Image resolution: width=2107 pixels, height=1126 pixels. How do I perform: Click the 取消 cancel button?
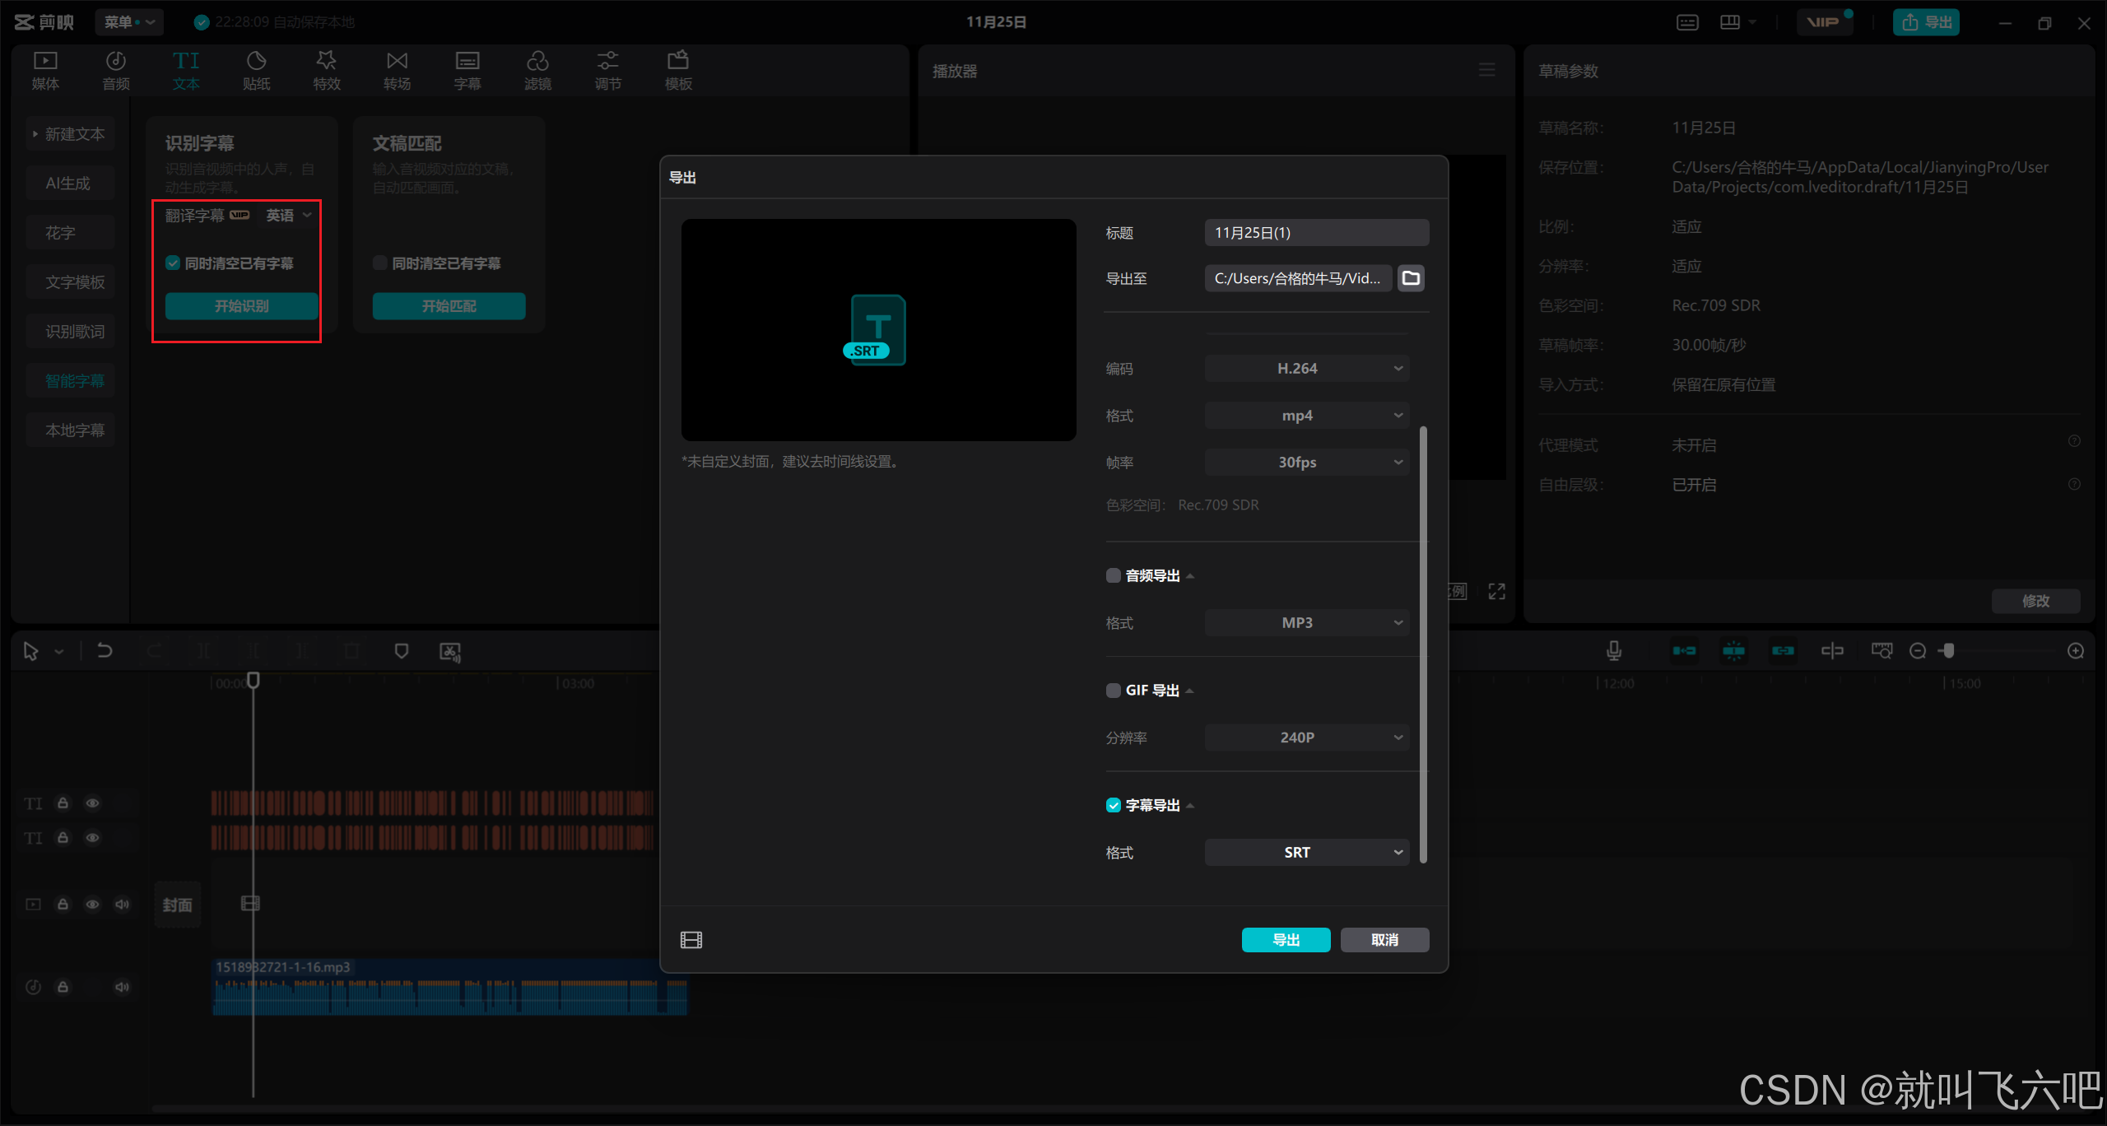(1384, 940)
